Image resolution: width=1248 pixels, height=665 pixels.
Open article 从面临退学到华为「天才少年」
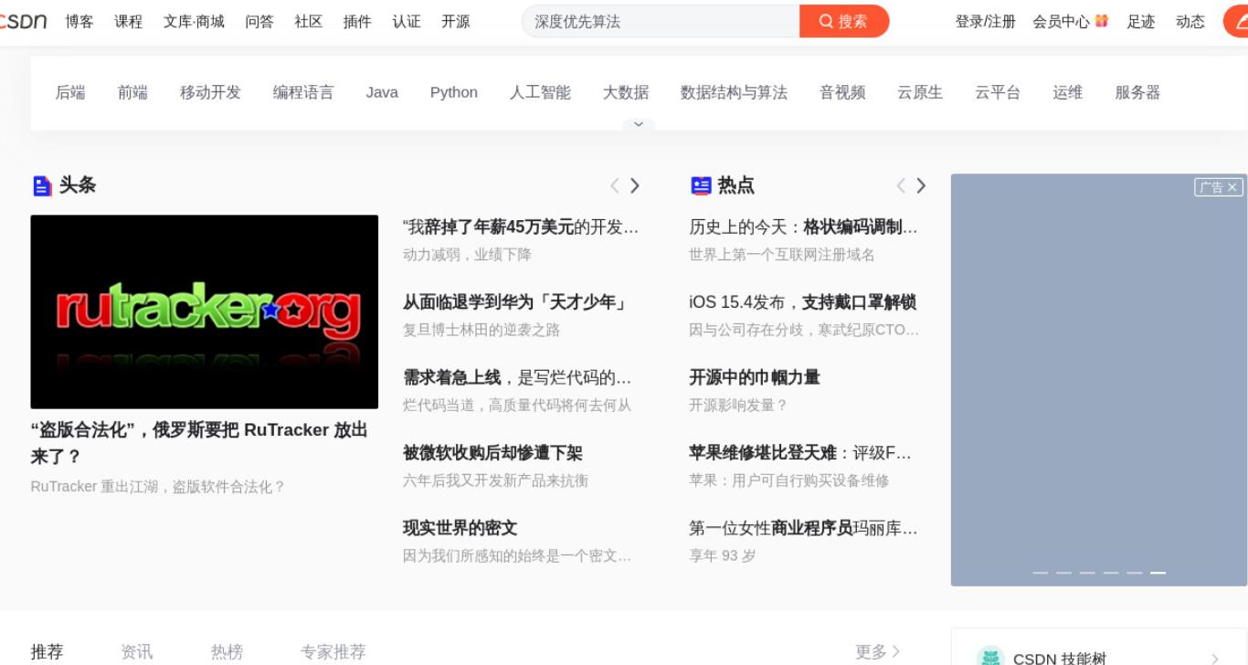click(x=514, y=302)
